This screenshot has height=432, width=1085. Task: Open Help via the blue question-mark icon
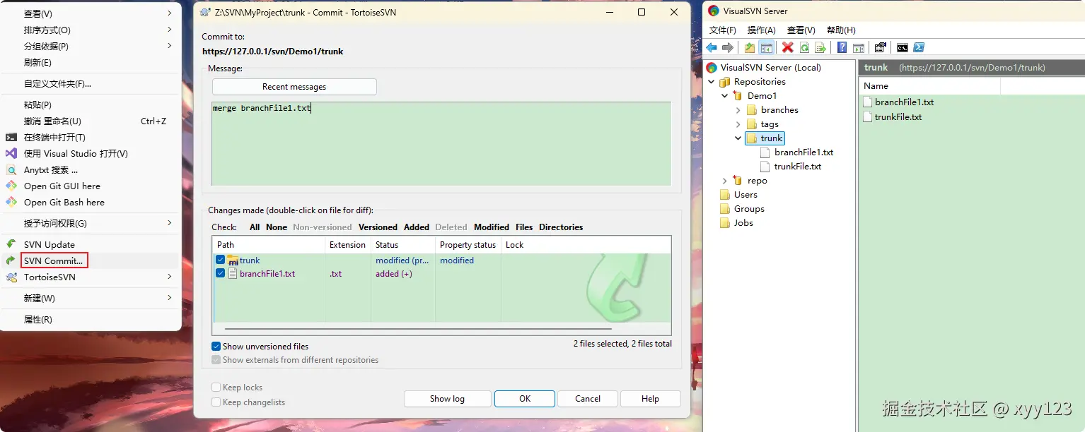(x=842, y=48)
